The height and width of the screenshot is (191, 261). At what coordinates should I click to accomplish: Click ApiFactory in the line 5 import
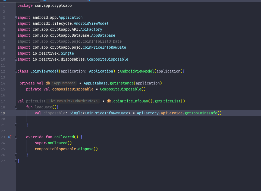point(91,29)
